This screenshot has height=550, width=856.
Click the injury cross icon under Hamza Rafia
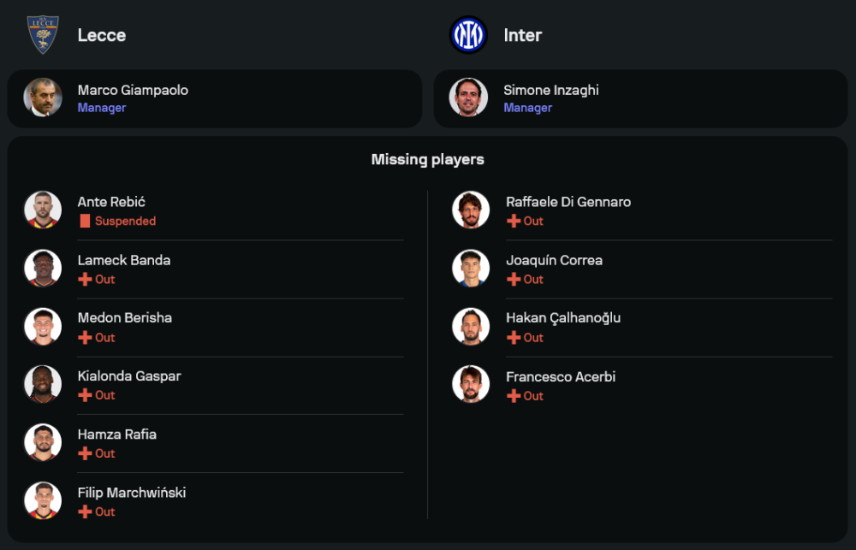click(x=85, y=453)
